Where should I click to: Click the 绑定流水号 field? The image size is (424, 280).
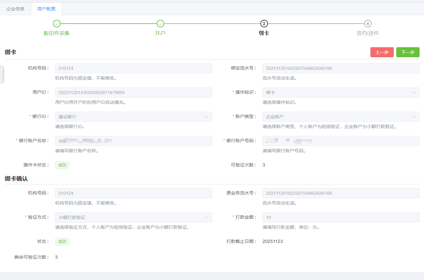tap(341, 68)
